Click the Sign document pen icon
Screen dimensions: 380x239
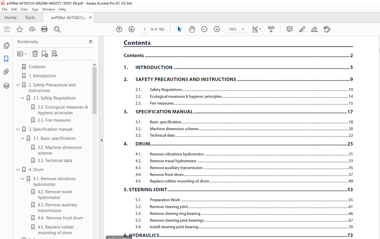tap(314, 29)
